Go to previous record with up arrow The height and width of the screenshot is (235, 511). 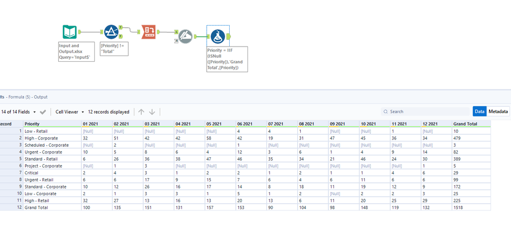coord(141,112)
